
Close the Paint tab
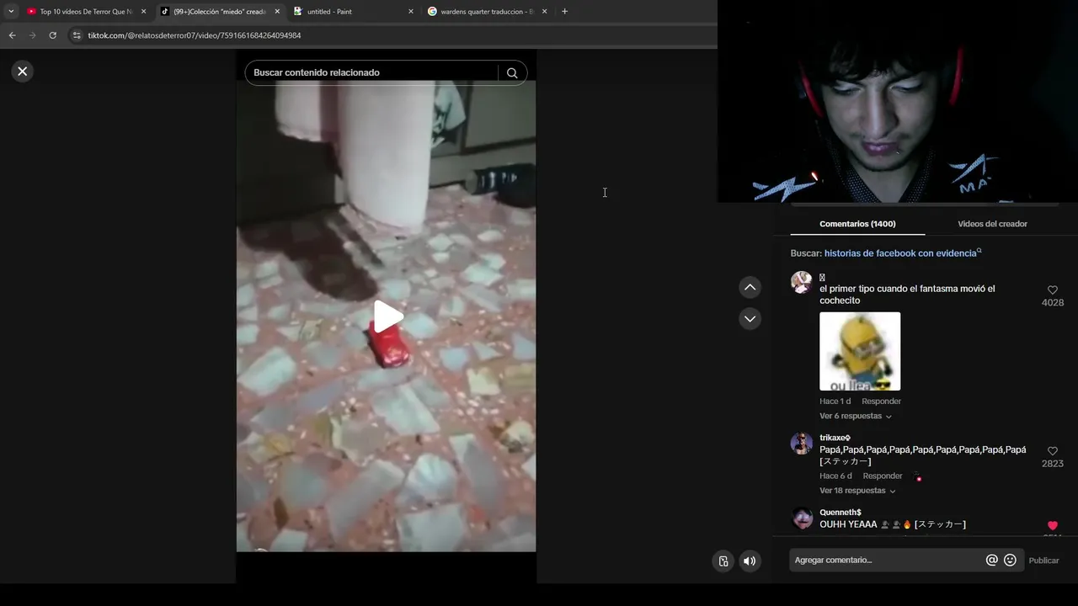click(411, 12)
